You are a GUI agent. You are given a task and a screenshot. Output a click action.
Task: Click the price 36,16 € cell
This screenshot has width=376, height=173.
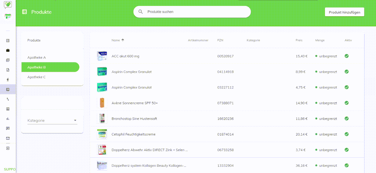[x=301, y=166]
